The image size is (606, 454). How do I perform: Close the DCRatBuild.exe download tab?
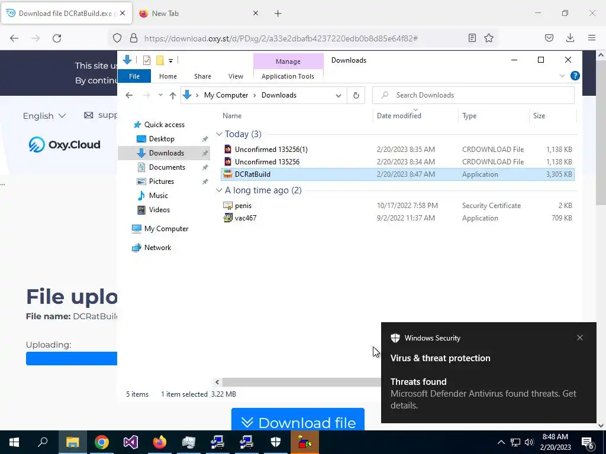(123, 13)
